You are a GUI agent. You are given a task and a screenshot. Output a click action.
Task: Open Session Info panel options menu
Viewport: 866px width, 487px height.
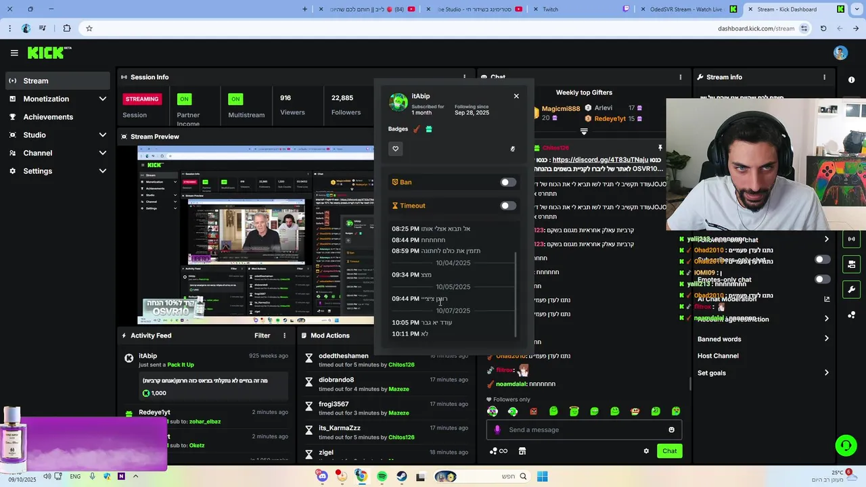pos(464,77)
